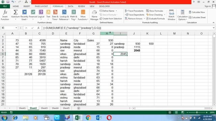The image size is (216, 121).
Task: Switch to Page Break Preview
Action: [x=183, y=113]
